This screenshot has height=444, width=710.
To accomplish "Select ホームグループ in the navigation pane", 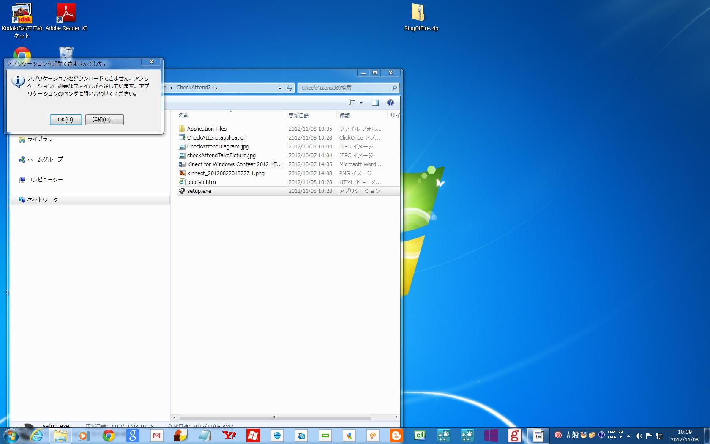I will pos(45,159).
